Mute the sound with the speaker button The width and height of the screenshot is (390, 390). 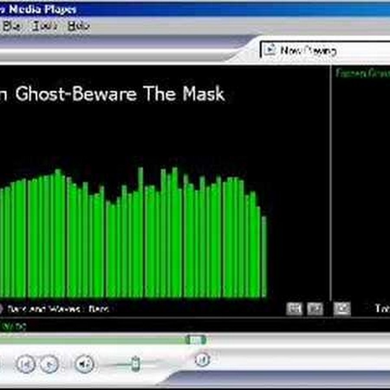click(84, 364)
